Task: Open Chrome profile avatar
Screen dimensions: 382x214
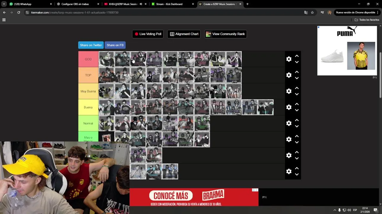Action: (329, 12)
